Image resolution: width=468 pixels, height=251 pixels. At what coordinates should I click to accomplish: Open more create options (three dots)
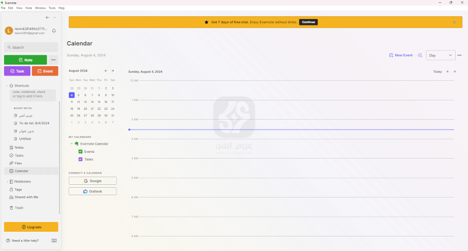[x=53, y=60]
